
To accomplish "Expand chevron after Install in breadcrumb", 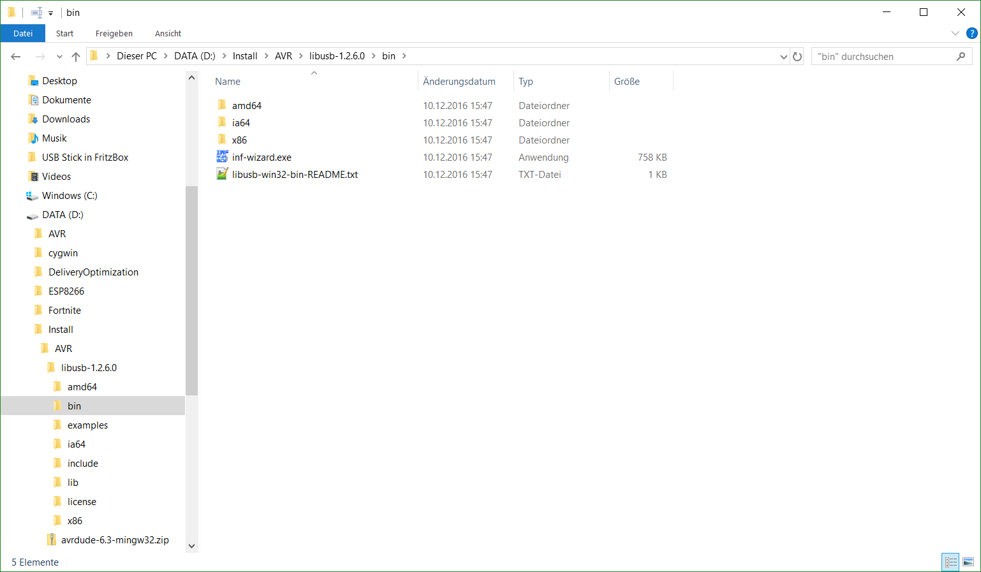I will (x=266, y=56).
